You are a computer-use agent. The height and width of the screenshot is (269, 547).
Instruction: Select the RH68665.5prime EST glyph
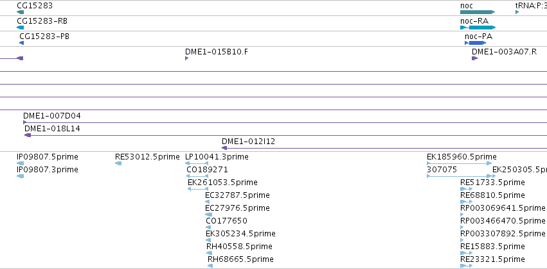coord(210,266)
